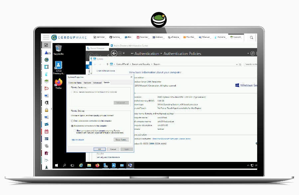Image resolution: width=299 pixels, height=195 pixels.
Task: Open the Calendar tab in EGroupware
Action: click(144, 37)
